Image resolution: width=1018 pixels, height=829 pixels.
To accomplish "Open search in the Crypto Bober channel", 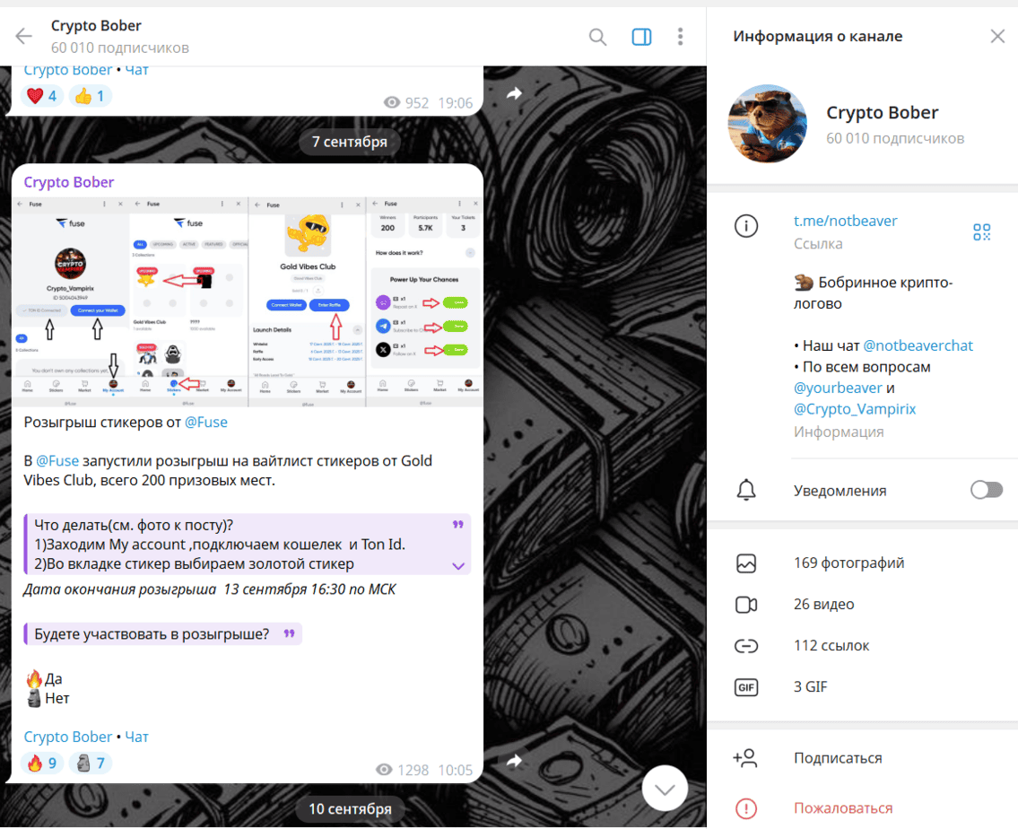I will coord(598,37).
